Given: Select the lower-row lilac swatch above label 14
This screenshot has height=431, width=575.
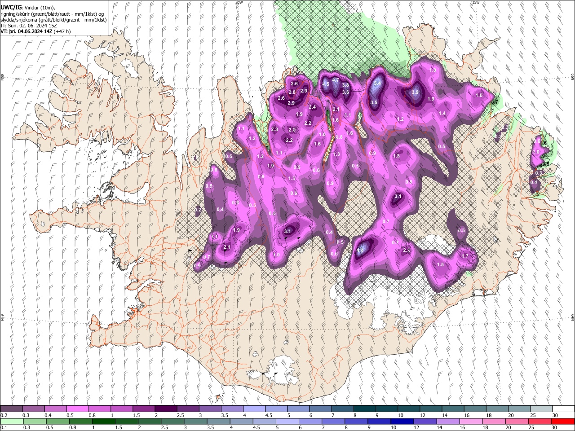Looking at the screenshot, I should [448, 421].
